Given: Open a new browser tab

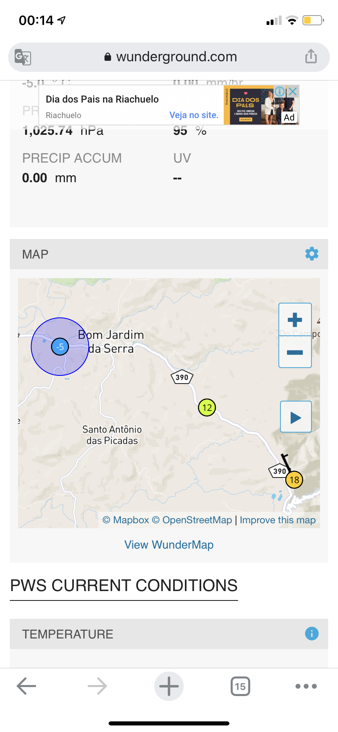Looking at the screenshot, I should tap(169, 686).
